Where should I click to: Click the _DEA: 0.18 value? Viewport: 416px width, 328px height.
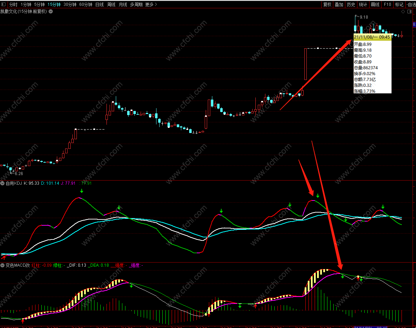tap(98, 265)
